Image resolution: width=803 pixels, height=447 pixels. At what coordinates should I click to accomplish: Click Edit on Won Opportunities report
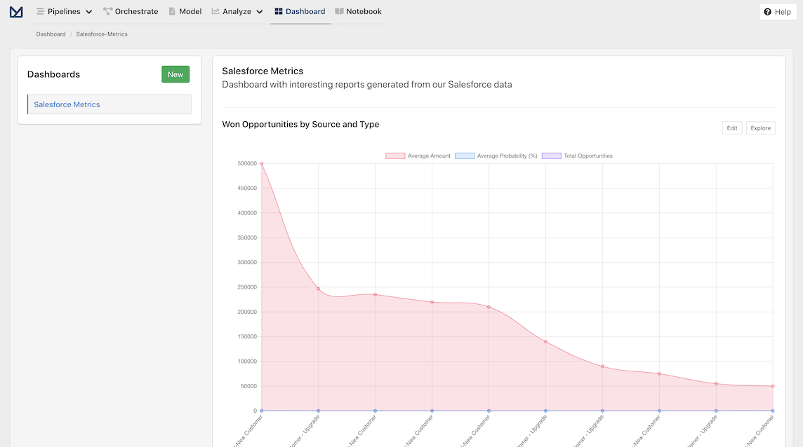point(732,128)
